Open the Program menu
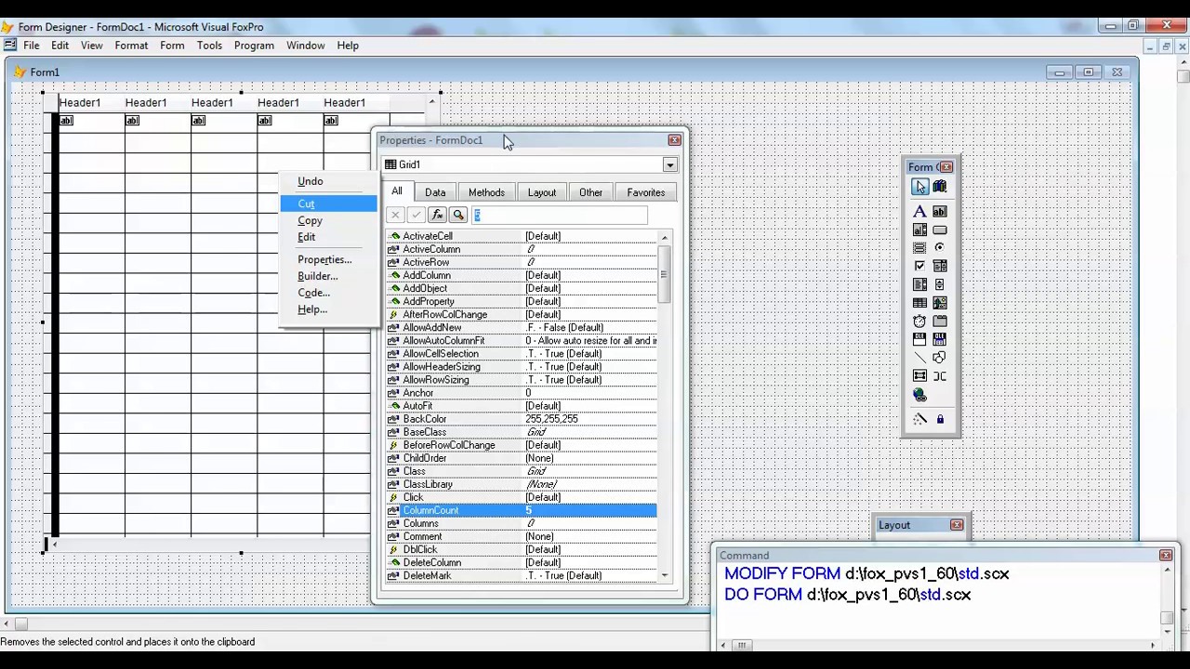The height and width of the screenshot is (669, 1190). 254,45
